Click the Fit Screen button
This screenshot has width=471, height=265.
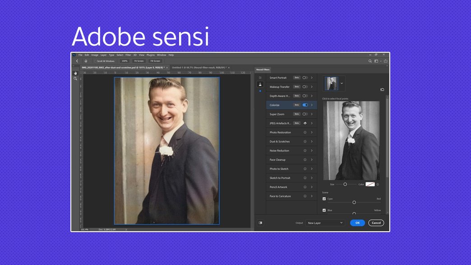pyautogui.click(x=139, y=61)
